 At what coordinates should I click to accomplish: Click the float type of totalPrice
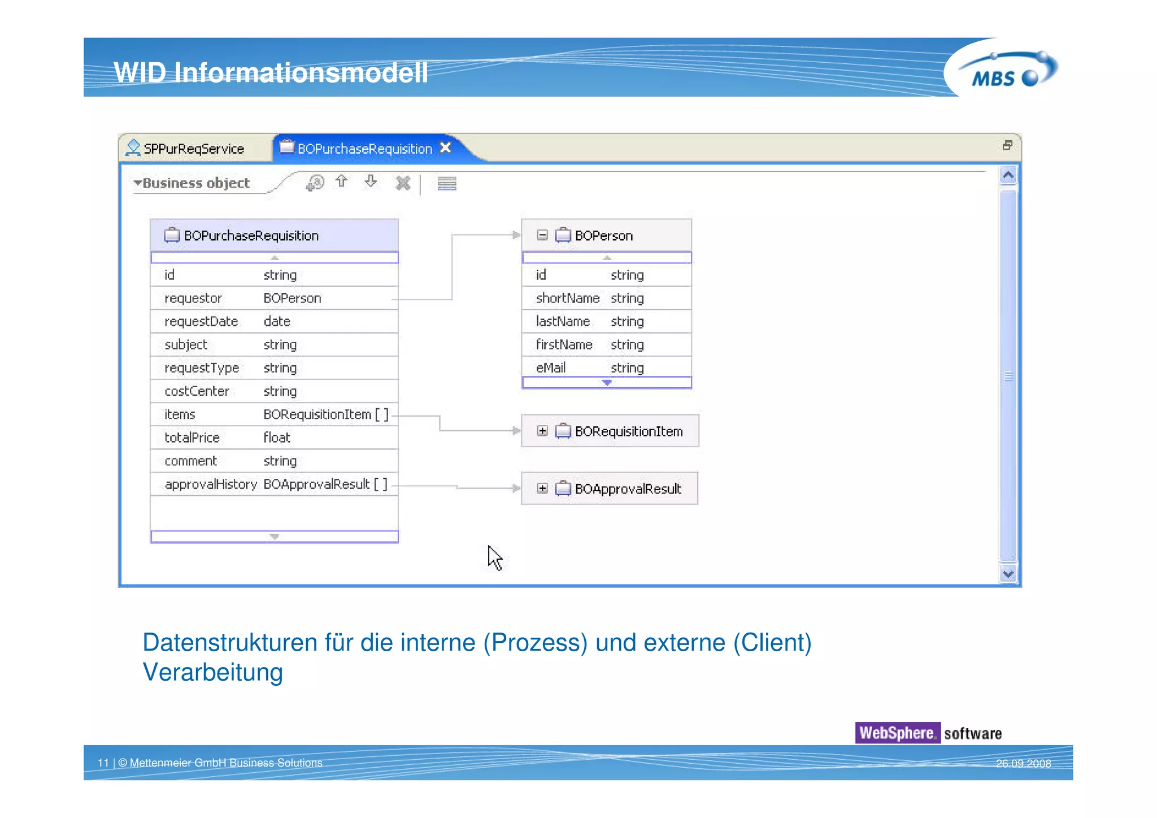coord(277,438)
